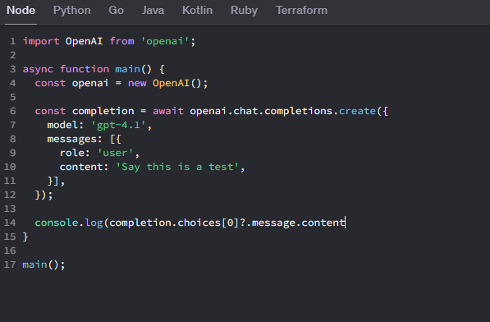Open the Go code tab
490x322 pixels.
pos(117,11)
